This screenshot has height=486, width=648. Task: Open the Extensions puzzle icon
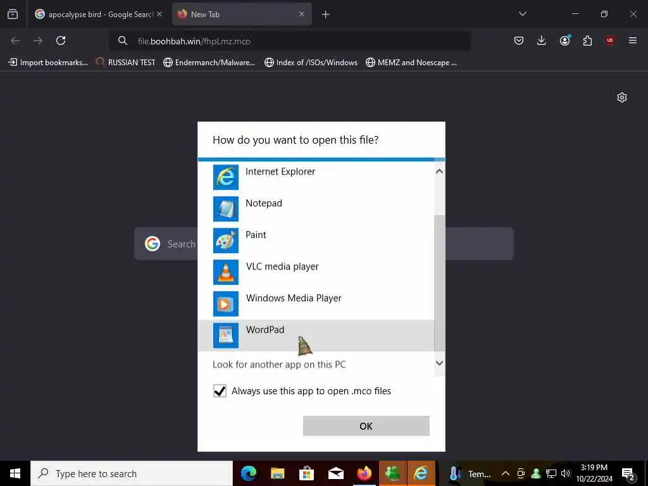[x=587, y=40]
